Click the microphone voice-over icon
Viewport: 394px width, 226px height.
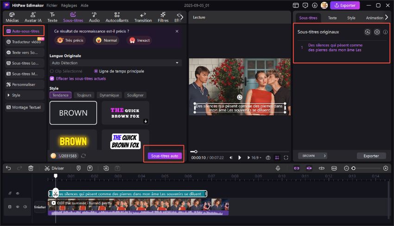(x=278, y=168)
